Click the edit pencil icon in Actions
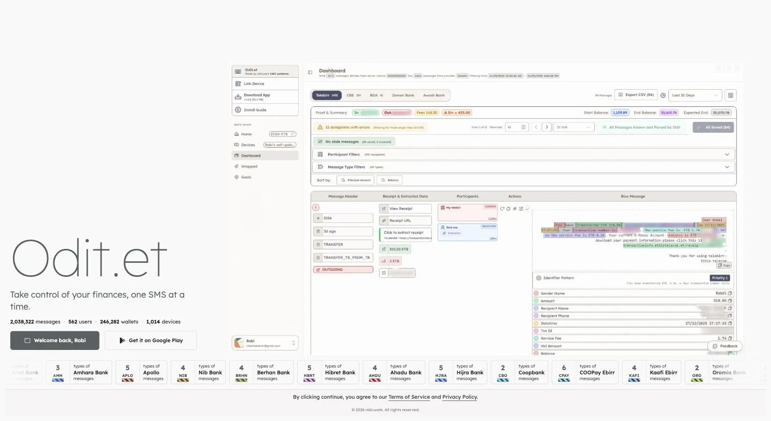Screen dimensions: 771x421 (521, 209)
